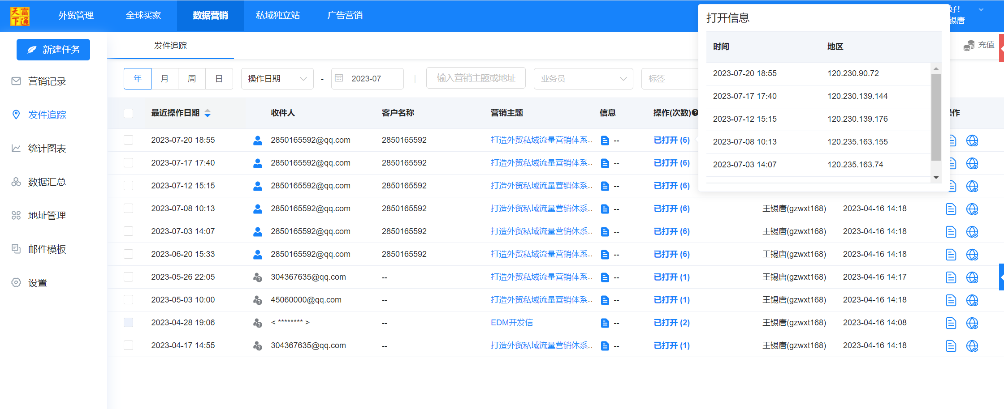Screen dimensions: 1004x409
Task: Expand the blue side panel arrow at right edge
Action: tap(1002, 277)
